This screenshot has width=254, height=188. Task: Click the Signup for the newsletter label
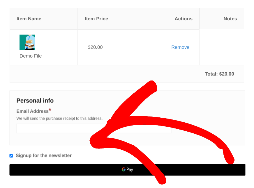(44, 155)
